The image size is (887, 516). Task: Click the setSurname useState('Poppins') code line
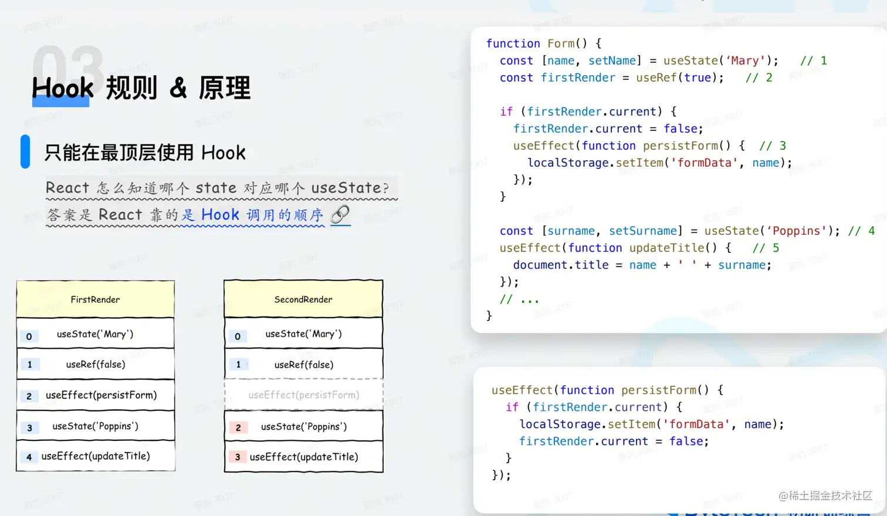(x=669, y=231)
